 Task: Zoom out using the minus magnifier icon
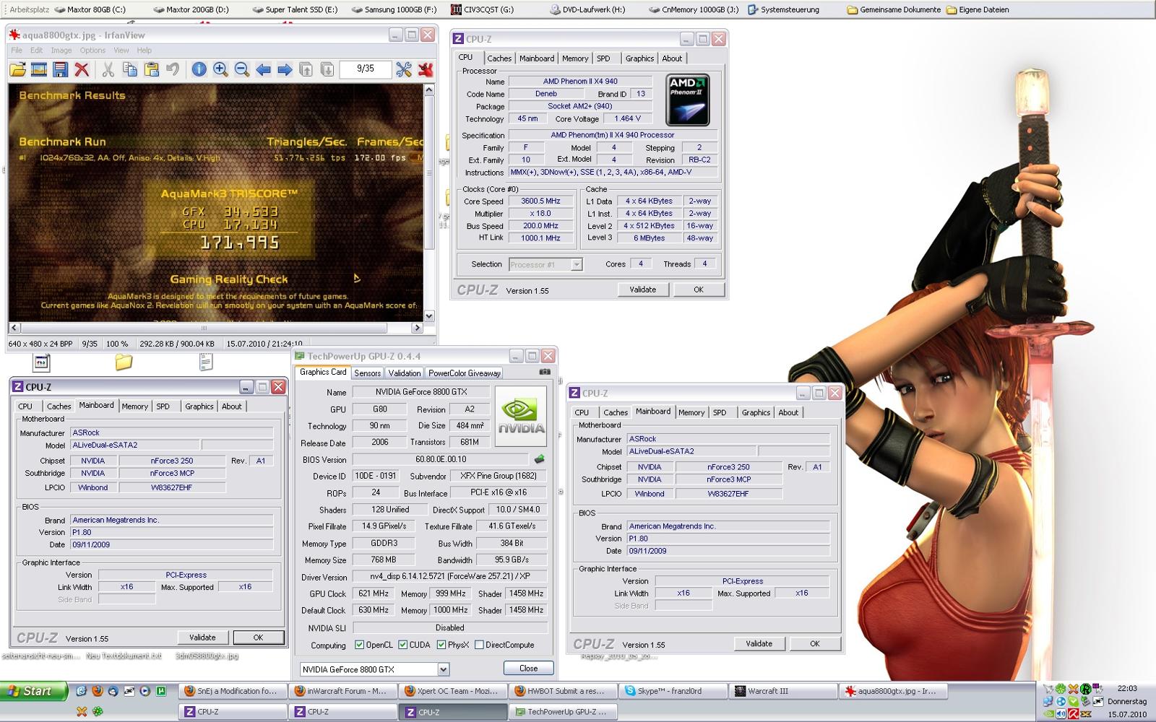click(242, 69)
